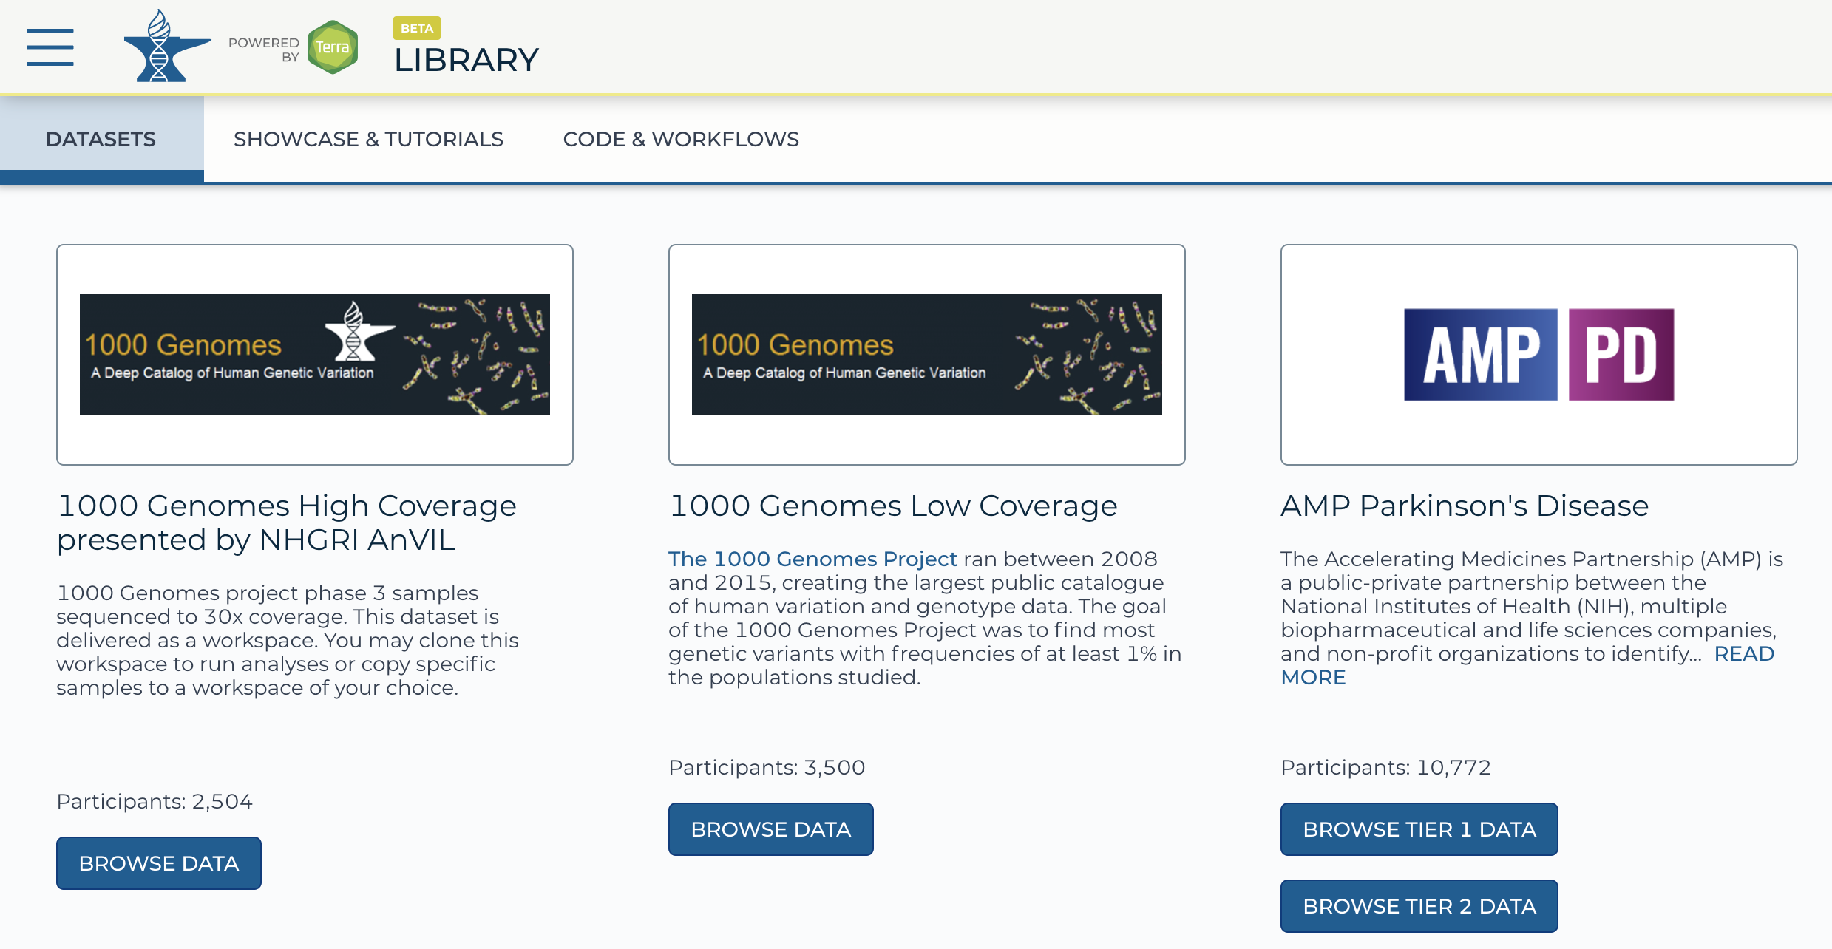Select the DATASETS tab
Image resolution: width=1832 pixels, height=949 pixels.
[101, 139]
